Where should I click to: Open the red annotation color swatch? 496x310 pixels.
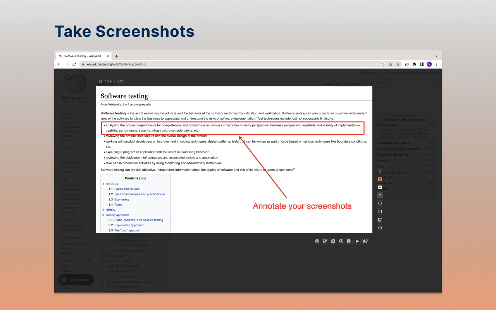click(380, 179)
